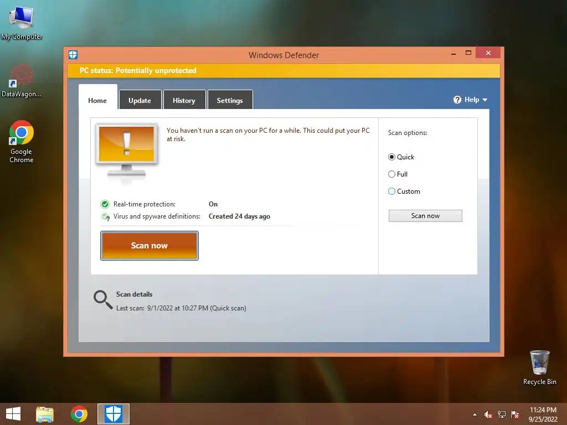Click the 'You haven't run a scan' message
This screenshot has width=567, height=425.
pos(268,134)
